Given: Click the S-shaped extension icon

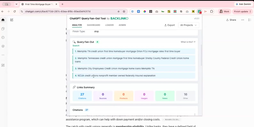Looking at the screenshot, I should point(181,11).
